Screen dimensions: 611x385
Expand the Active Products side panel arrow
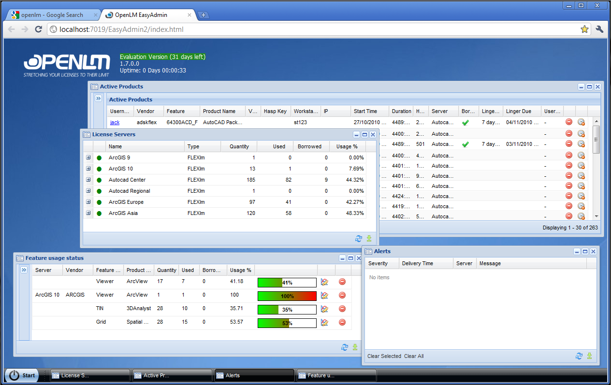[x=98, y=98]
